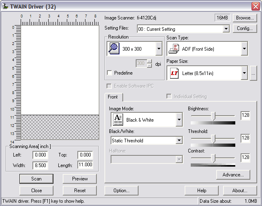The image size is (262, 206).
Task: Click the Threshold slider handle
Action: pyautogui.click(x=213, y=139)
